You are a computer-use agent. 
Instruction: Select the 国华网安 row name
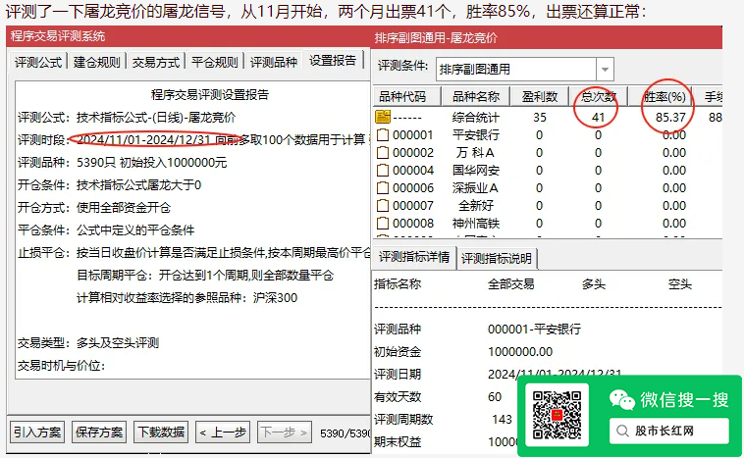click(476, 171)
